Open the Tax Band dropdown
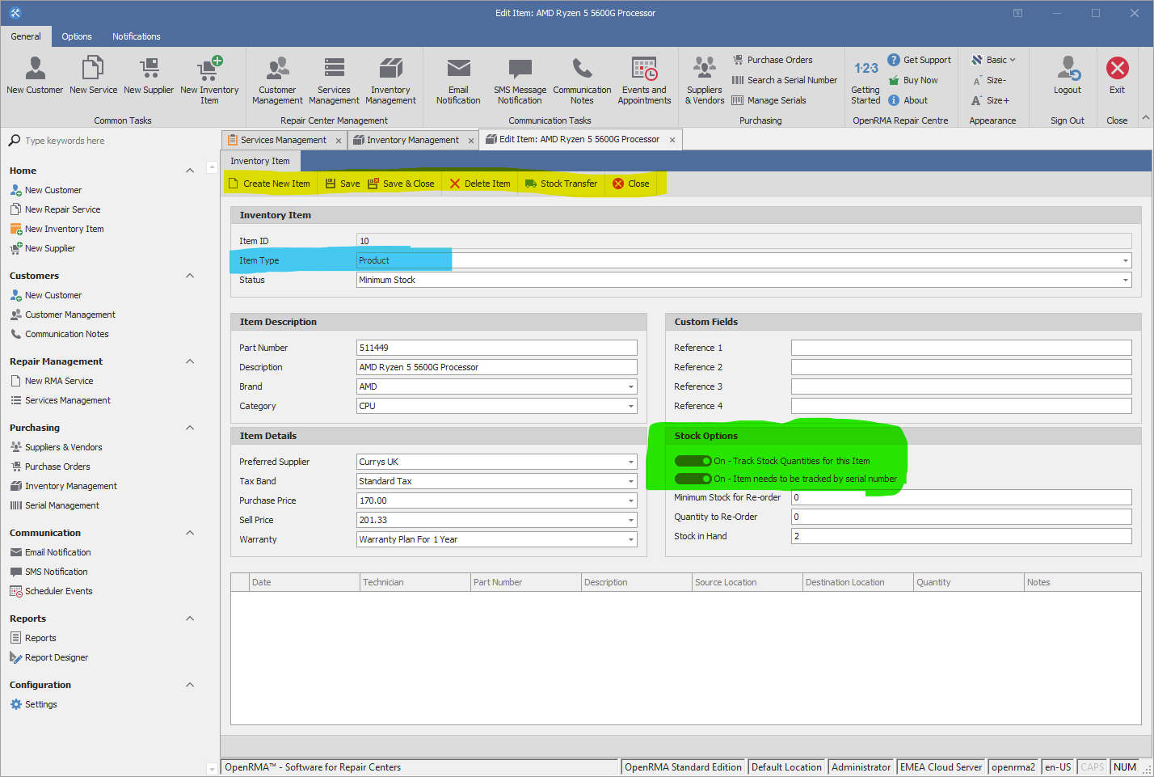 point(631,481)
